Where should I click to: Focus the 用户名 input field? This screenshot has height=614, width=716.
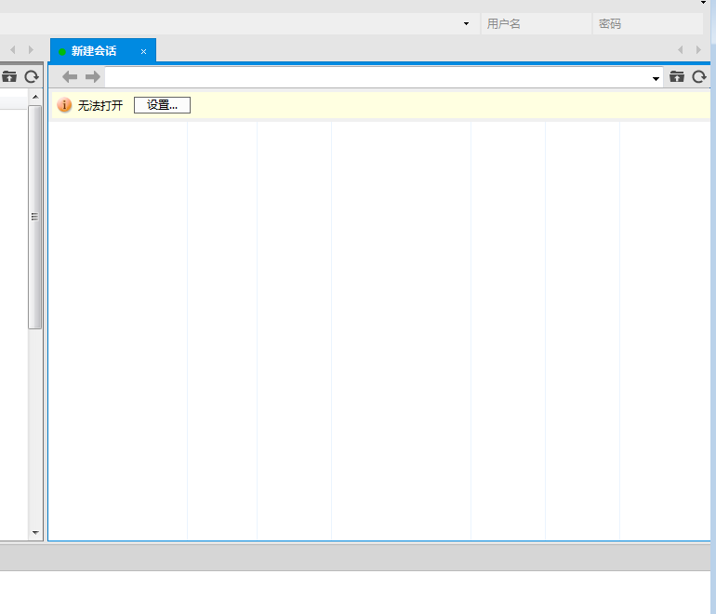point(537,24)
